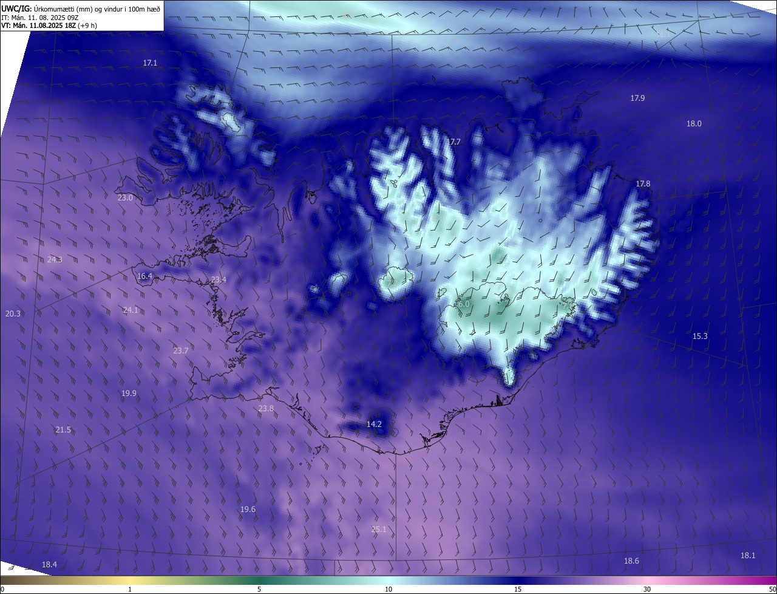
Task: Click the 17.1 value label
Action: coord(150,63)
